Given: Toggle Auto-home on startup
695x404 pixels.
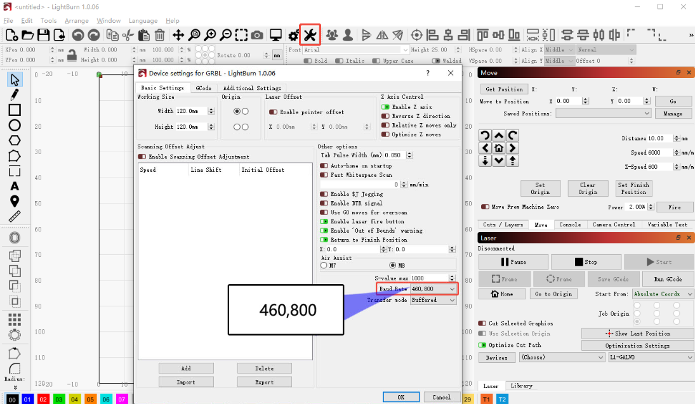Looking at the screenshot, I should tap(324, 166).
